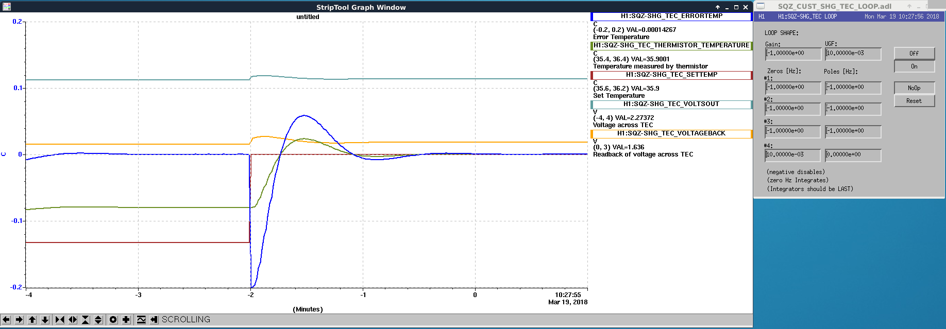The height and width of the screenshot is (329, 946).
Task: Click the SCROLLING status label
Action: tap(186, 320)
